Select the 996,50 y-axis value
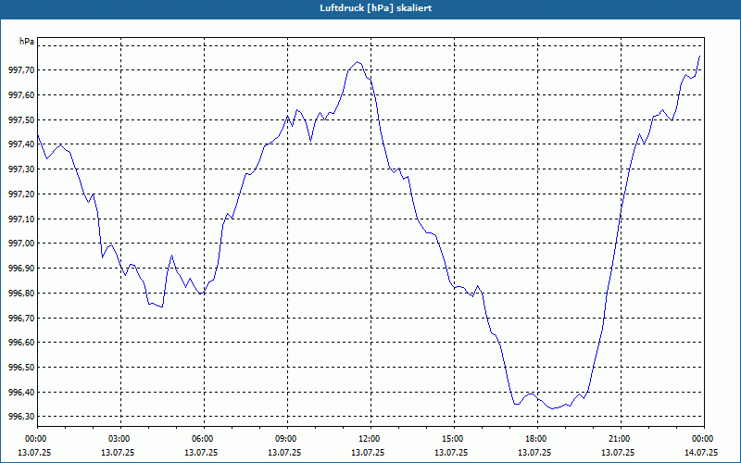 (x=21, y=367)
